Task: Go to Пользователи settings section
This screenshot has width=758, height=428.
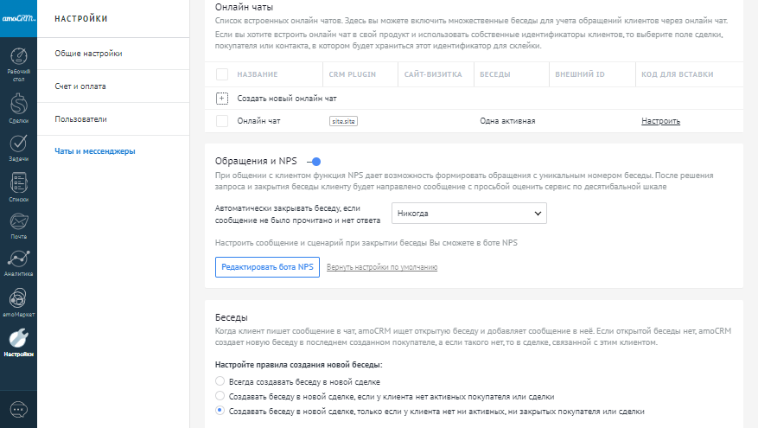Action: [80, 118]
